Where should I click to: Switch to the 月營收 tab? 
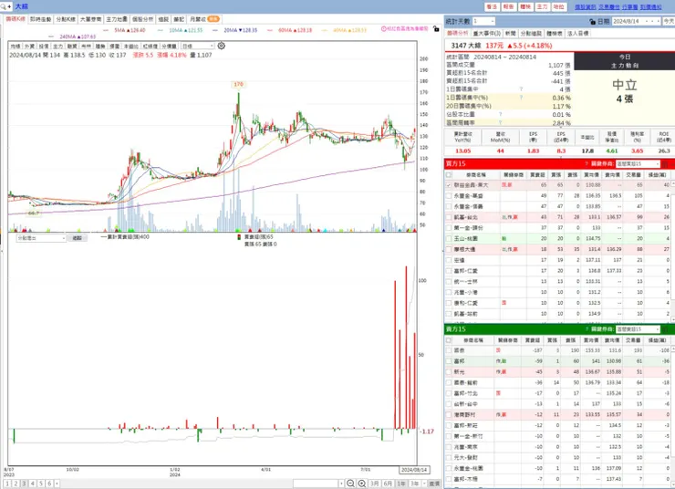click(204, 19)
